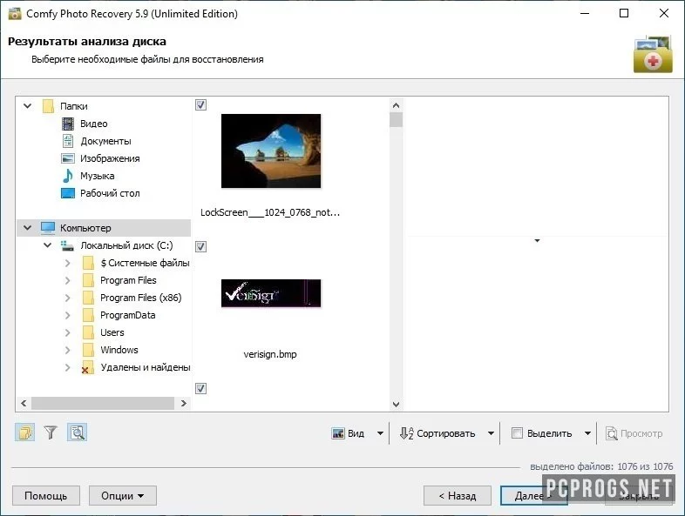685x516 pixels.
Task: Click the Video folder film icon
Action: click(x=68, y=124)
